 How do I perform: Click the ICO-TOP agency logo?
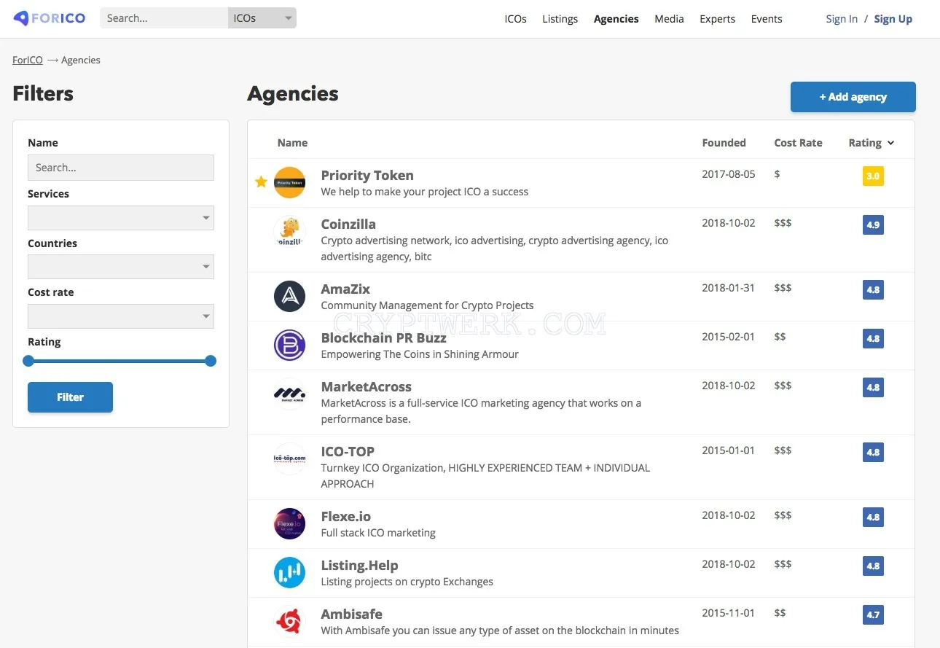(x=289, y=459)
